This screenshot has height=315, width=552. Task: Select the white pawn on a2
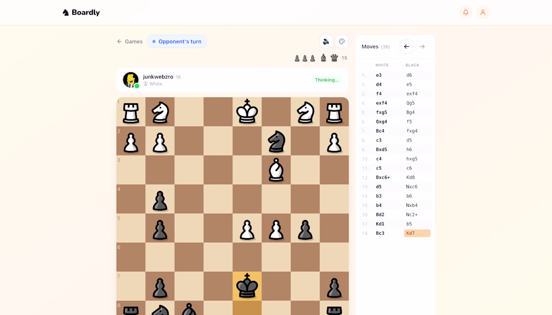tap(334, 141)
